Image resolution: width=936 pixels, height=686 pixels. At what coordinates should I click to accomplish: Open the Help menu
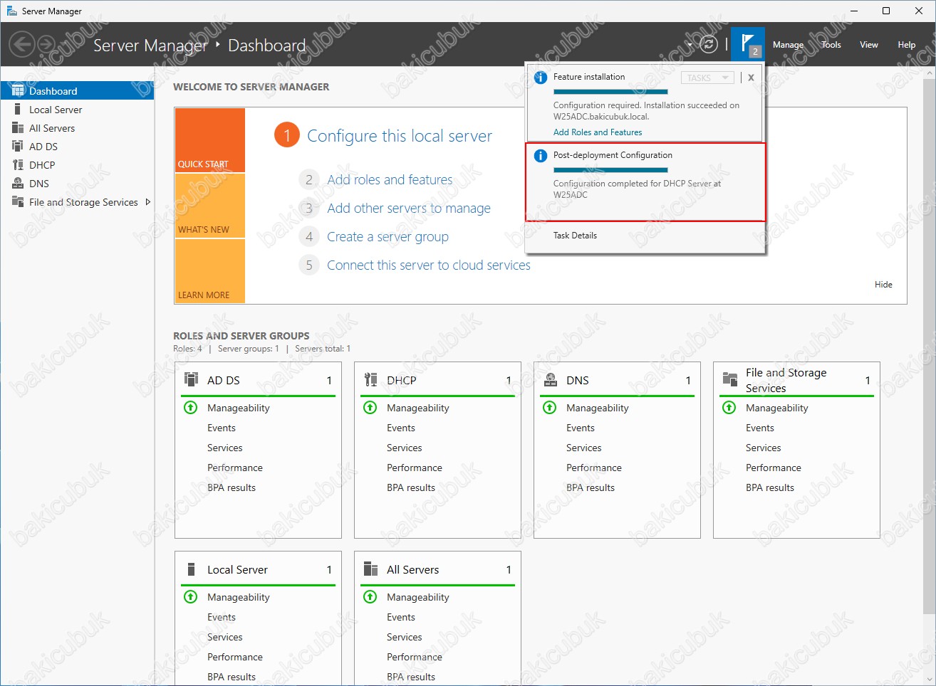coord(906,45)
